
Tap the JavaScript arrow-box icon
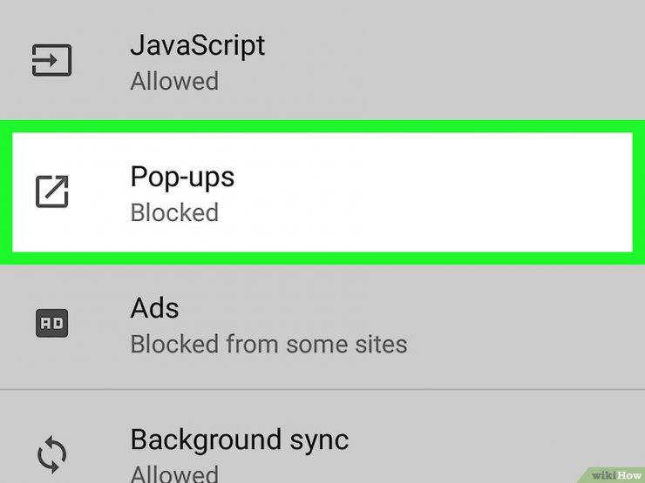(51, 60)
